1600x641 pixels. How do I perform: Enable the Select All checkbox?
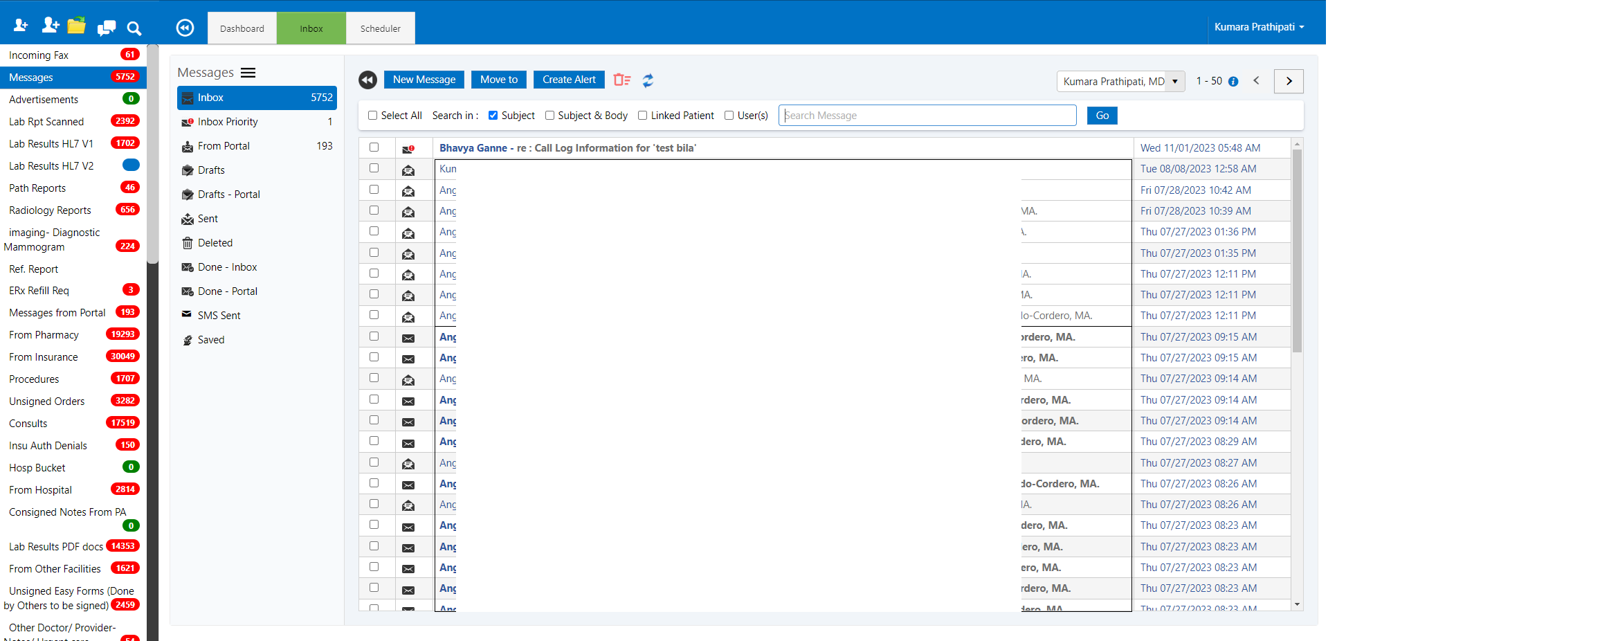[x=373, y=115]
